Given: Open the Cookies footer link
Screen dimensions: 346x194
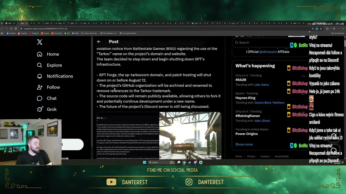Looking at the screenshot, I should (265, 156).
